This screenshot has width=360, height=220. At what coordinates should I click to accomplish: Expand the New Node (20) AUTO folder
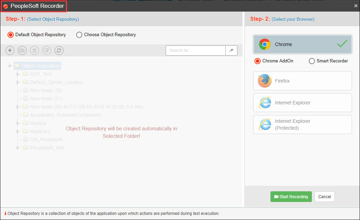coord(18,107)
